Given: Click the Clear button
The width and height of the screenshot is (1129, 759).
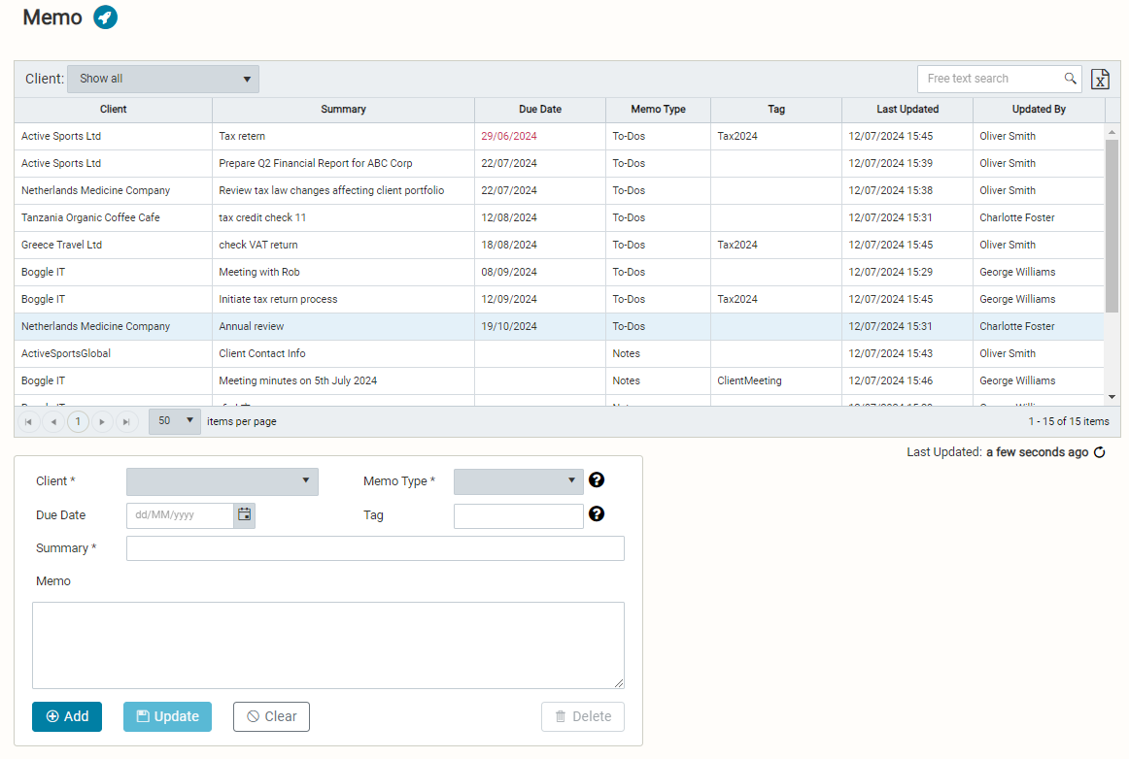Looking at the screenshot, I should tap(271, 716).
